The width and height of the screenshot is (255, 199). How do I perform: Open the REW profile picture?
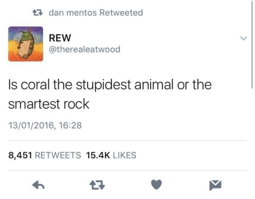(x=25, y=44)
